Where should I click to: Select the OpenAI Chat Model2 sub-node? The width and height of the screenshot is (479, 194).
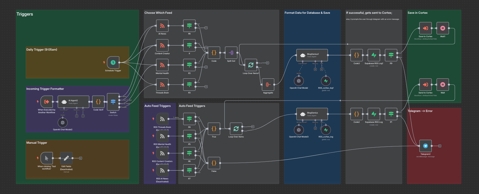62,122
